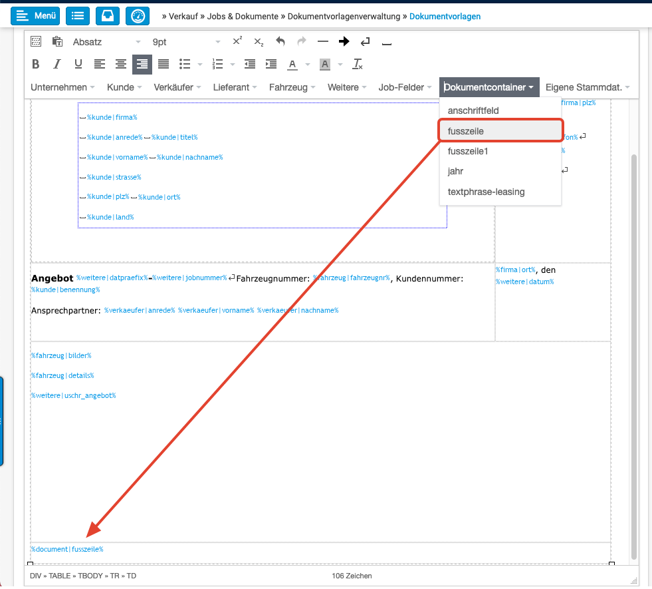Toggle bold formatting
The height and width of the screenshot is (589, 652).
36,65
